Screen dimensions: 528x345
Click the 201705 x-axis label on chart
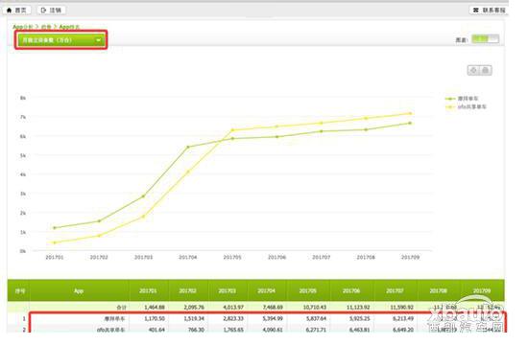(232, 257)
